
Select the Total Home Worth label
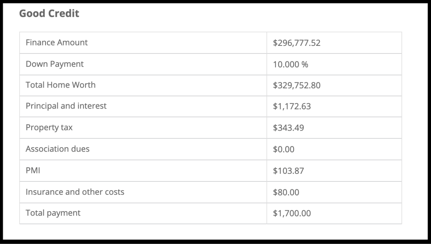(x=61, y=85)
